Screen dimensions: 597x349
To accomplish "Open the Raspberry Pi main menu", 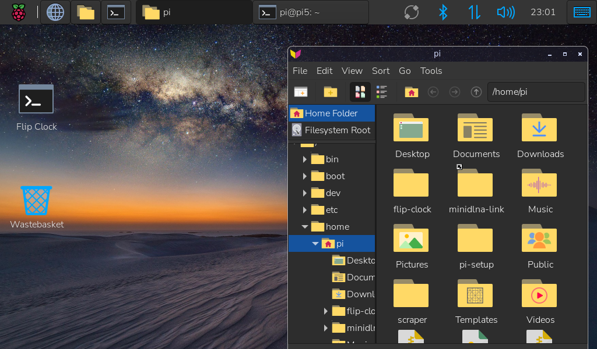I will 18,13.
